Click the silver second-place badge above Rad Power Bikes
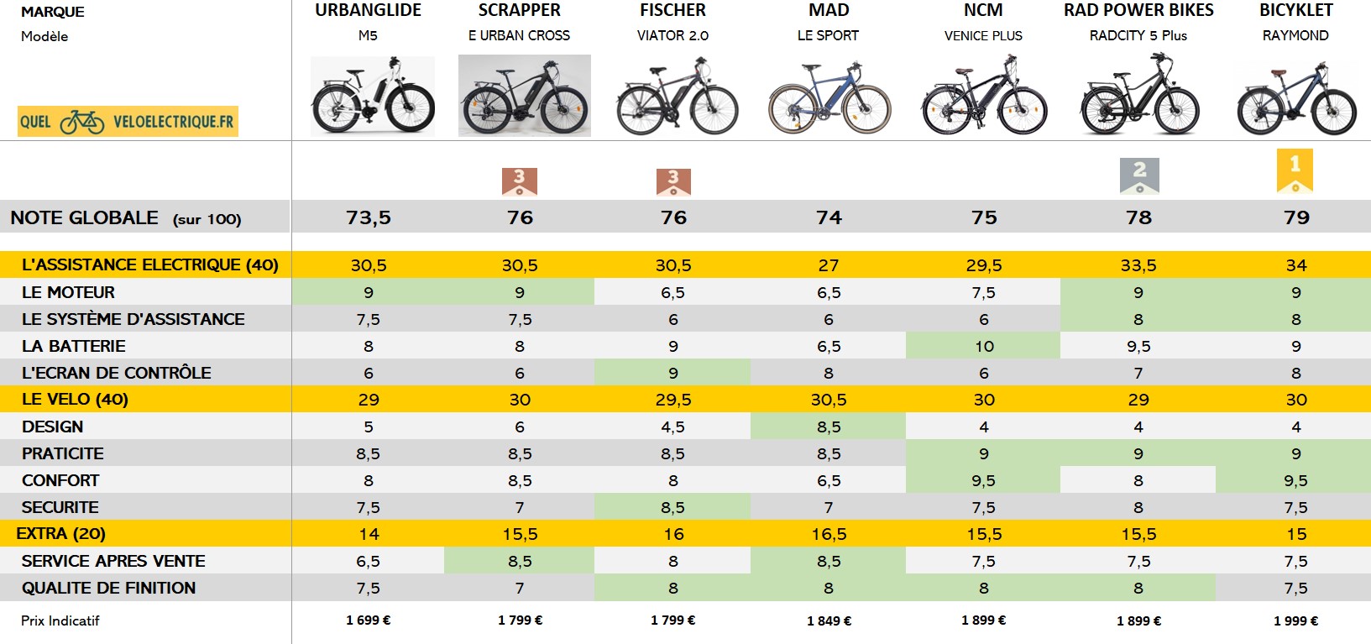1371x644 pixels. point(1139,175)
